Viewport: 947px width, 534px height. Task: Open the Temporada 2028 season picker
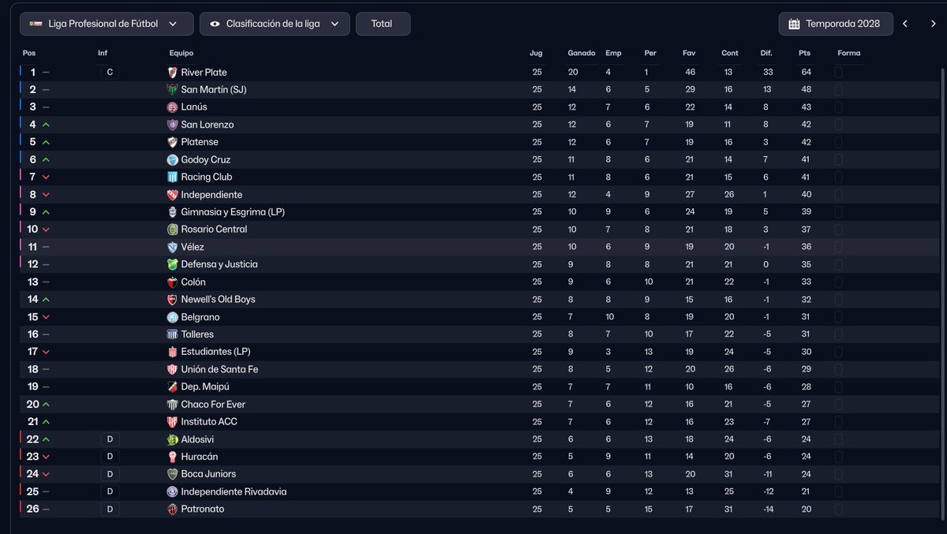point(836,24)
